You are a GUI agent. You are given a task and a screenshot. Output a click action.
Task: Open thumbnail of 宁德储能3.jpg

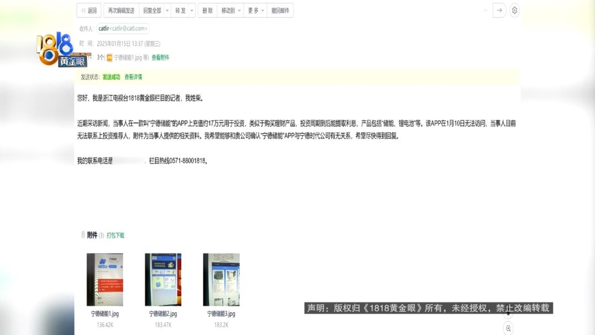pyautogui.click(x=221, y=279)
